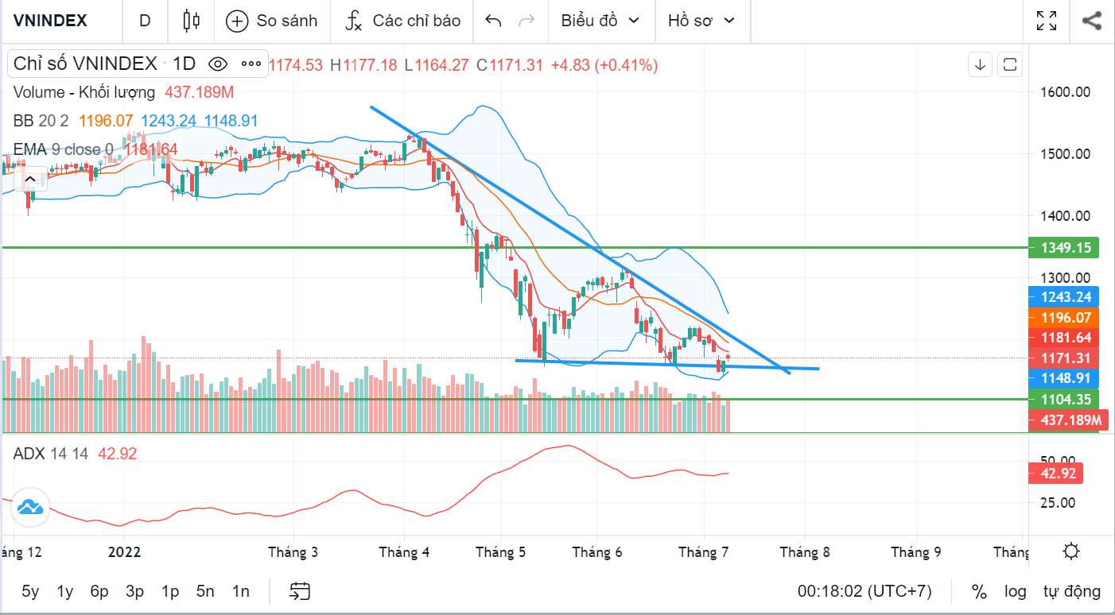Open more options for VNINDEX series
1115x615 pixels.
pos(251,64)
